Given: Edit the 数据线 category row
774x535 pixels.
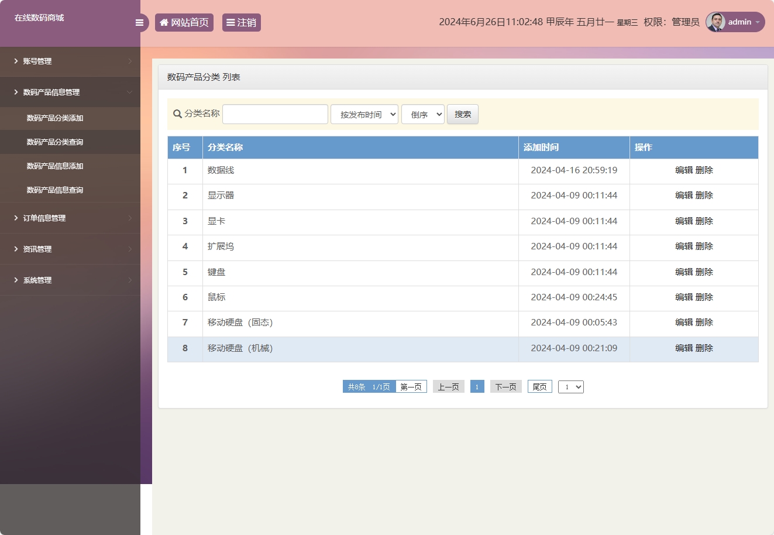Looking at the screenshot, I should (683, 170).
